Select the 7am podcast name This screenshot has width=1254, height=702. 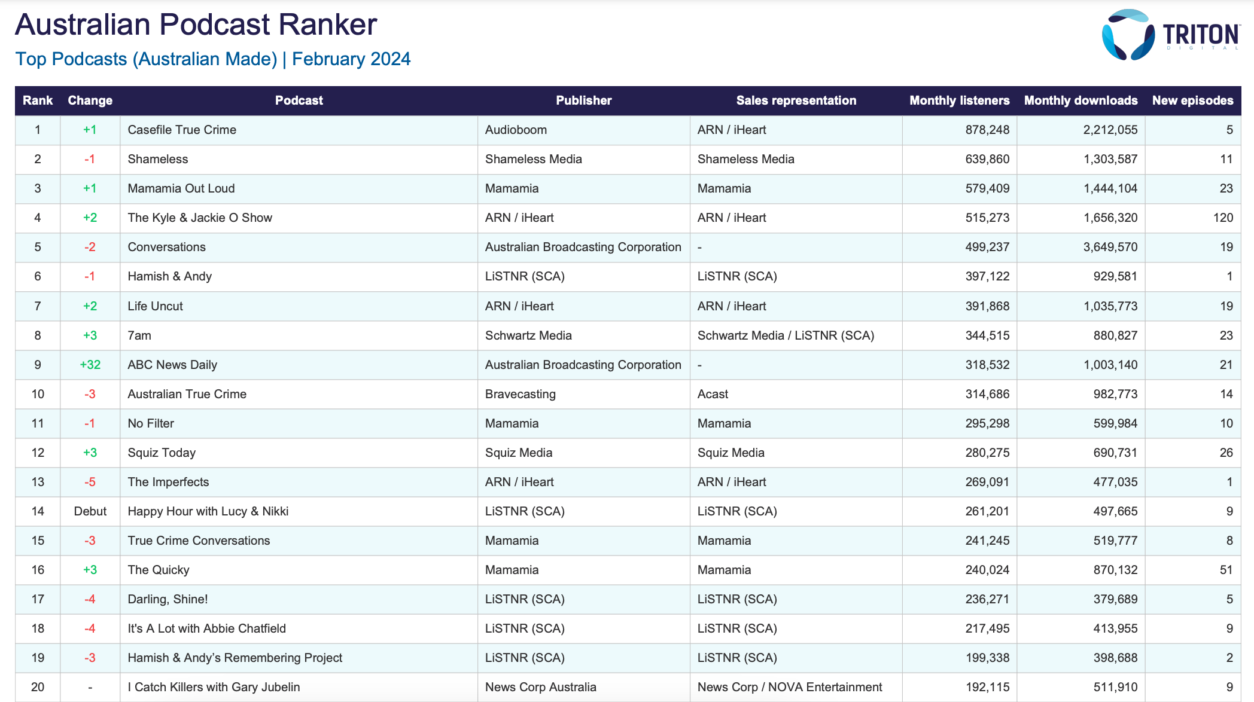pyautogui.click(x=139, y=335)
